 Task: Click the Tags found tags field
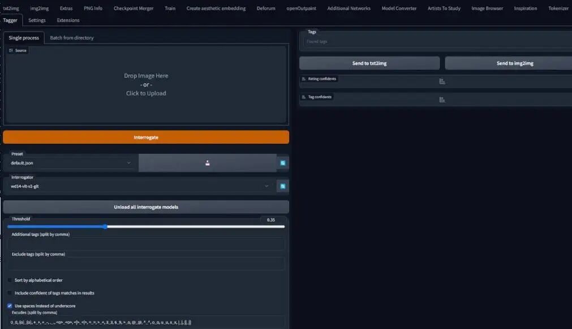[x=438, y=41]
